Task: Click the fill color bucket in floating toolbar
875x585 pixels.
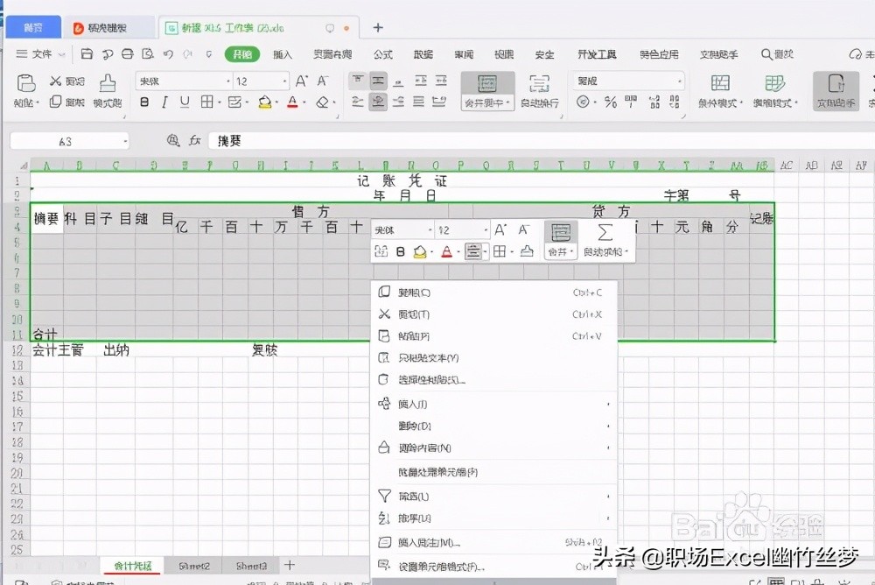Action: [421, 252]
